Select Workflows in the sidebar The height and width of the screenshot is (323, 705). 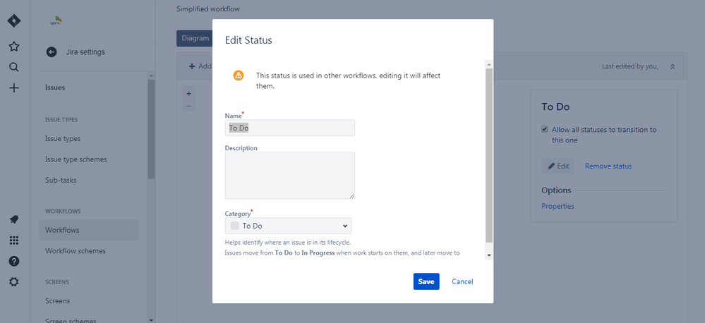pos(89,230)
